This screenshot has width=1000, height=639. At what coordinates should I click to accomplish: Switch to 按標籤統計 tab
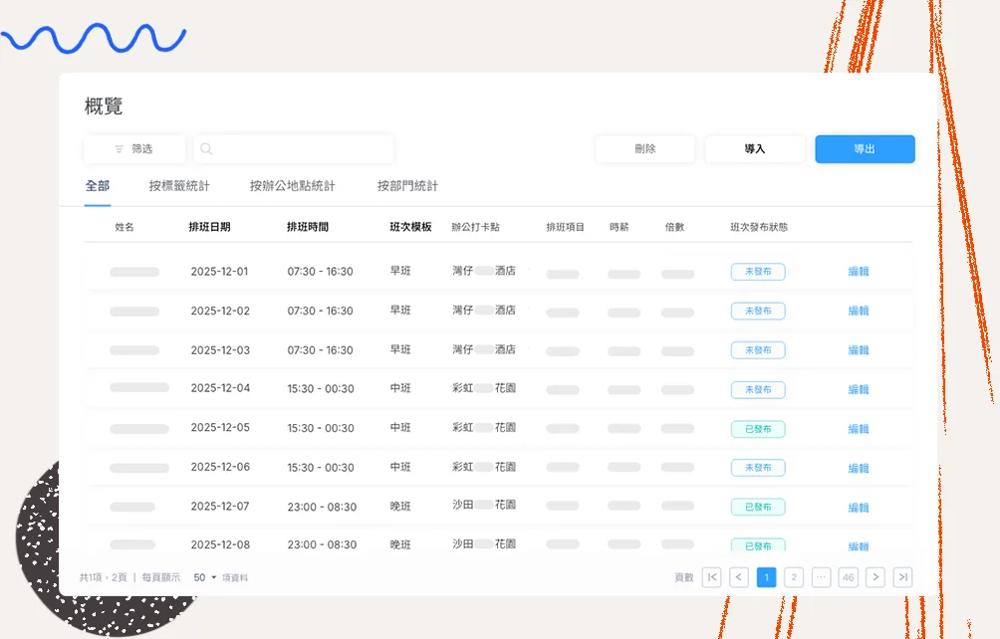pos(179,186)
